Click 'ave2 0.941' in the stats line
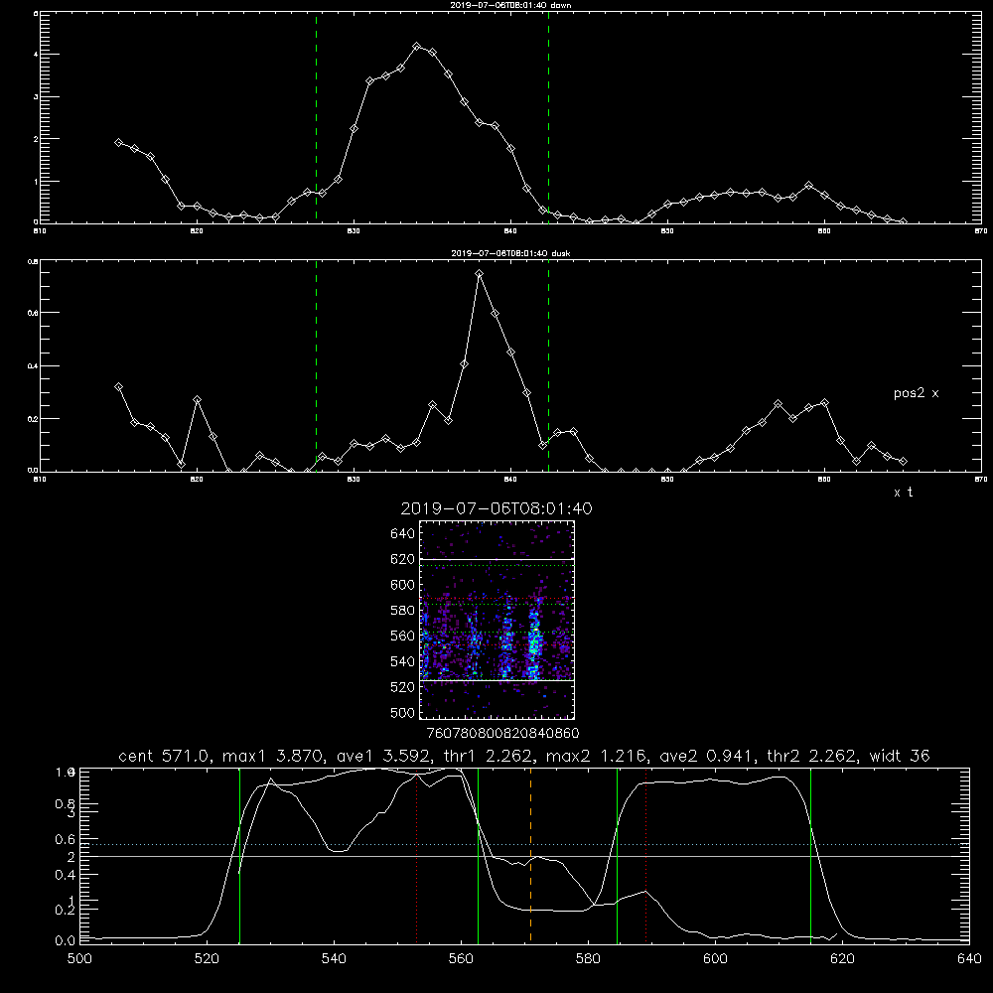The image size is (993, 993). (x=708, y=756)
